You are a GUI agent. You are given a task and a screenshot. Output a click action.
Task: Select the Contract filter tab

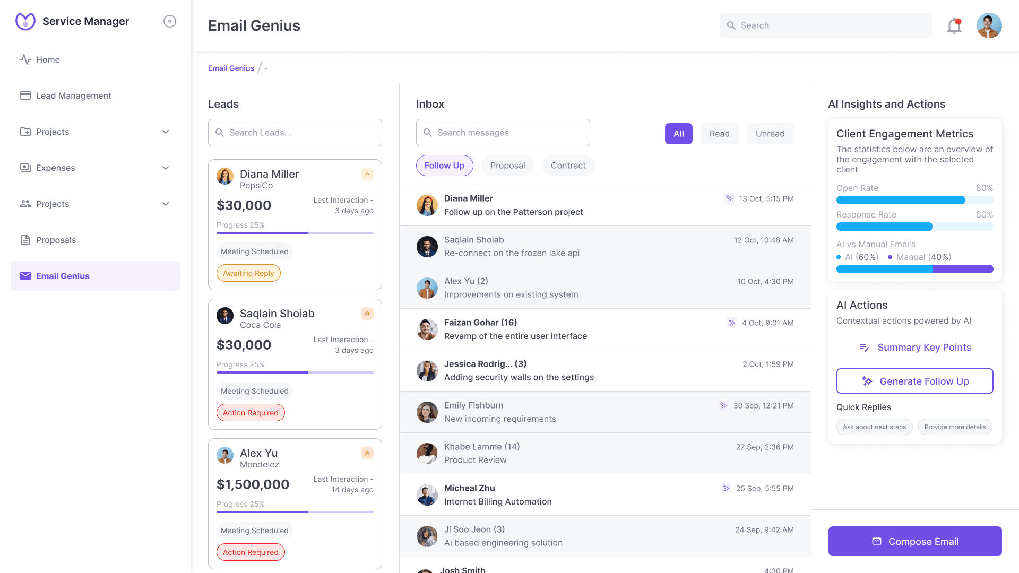(568, 166)
